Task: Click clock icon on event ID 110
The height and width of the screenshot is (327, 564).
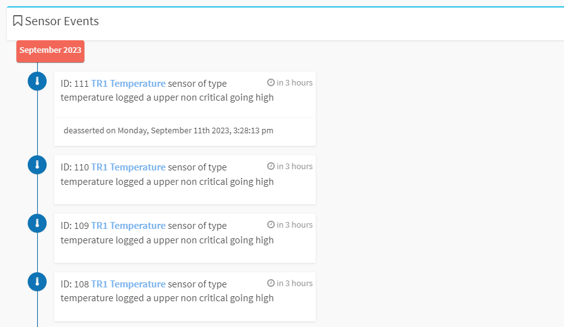Action: coord(271,166)
